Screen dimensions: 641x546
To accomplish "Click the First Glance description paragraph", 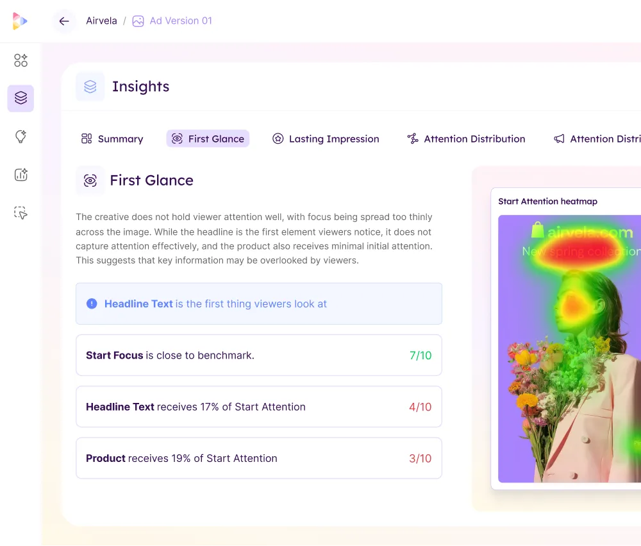I will [254, 239].
